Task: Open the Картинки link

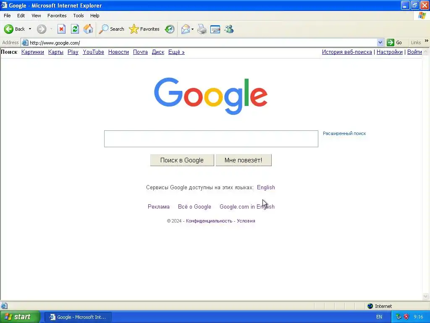Action: click(33, 52)
